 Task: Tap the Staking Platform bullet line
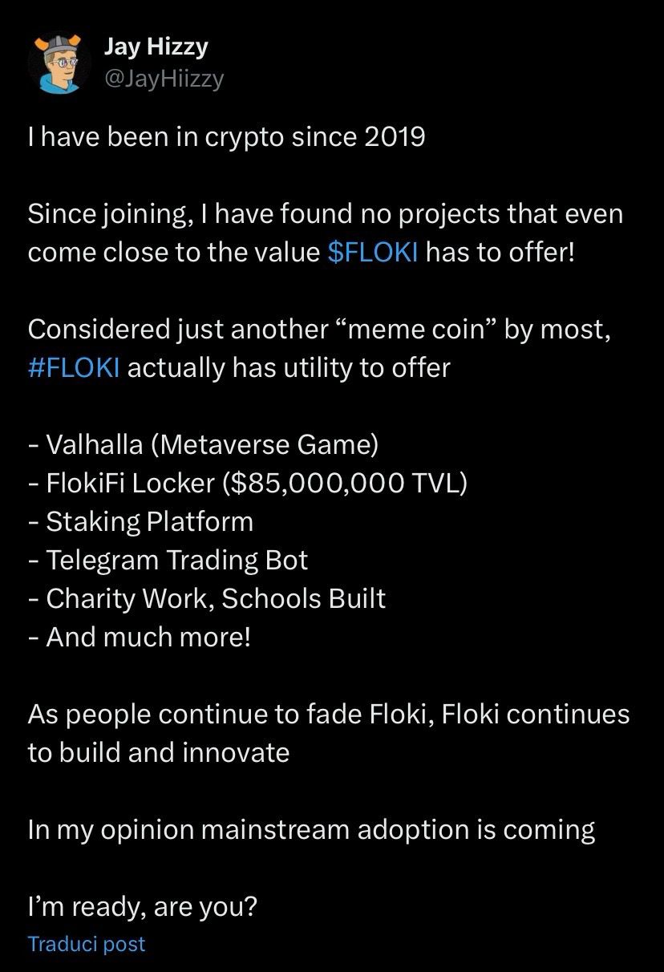pyautogui.click(x=140, y=521)
